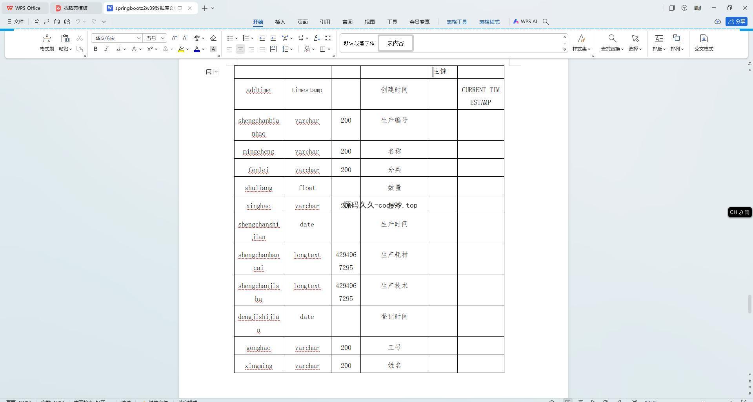Image resolution: width=753 pixels, height=402 pixels.
Task: Select the 表内容 style
Action: (395, 43)
